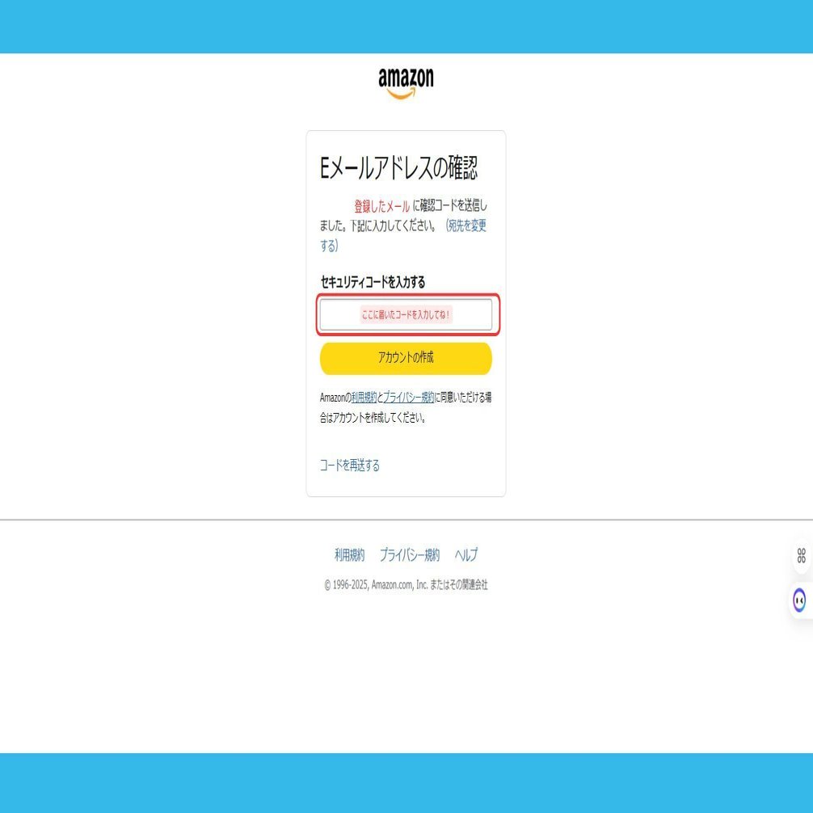Open the プライバシー規約 link inside the card
Image resolution: width=813 pixels, height=813 pixels.
pyautogui.click(x=408, y=397)
